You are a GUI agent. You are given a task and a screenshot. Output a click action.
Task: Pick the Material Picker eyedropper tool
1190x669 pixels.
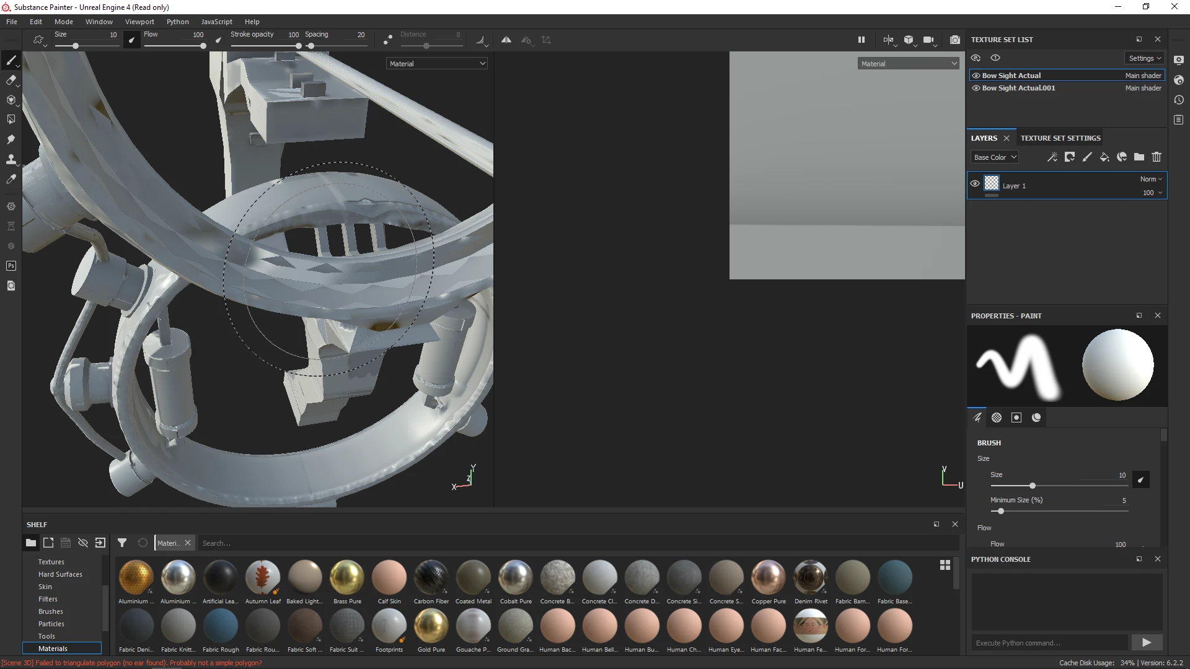coord(11,179)
